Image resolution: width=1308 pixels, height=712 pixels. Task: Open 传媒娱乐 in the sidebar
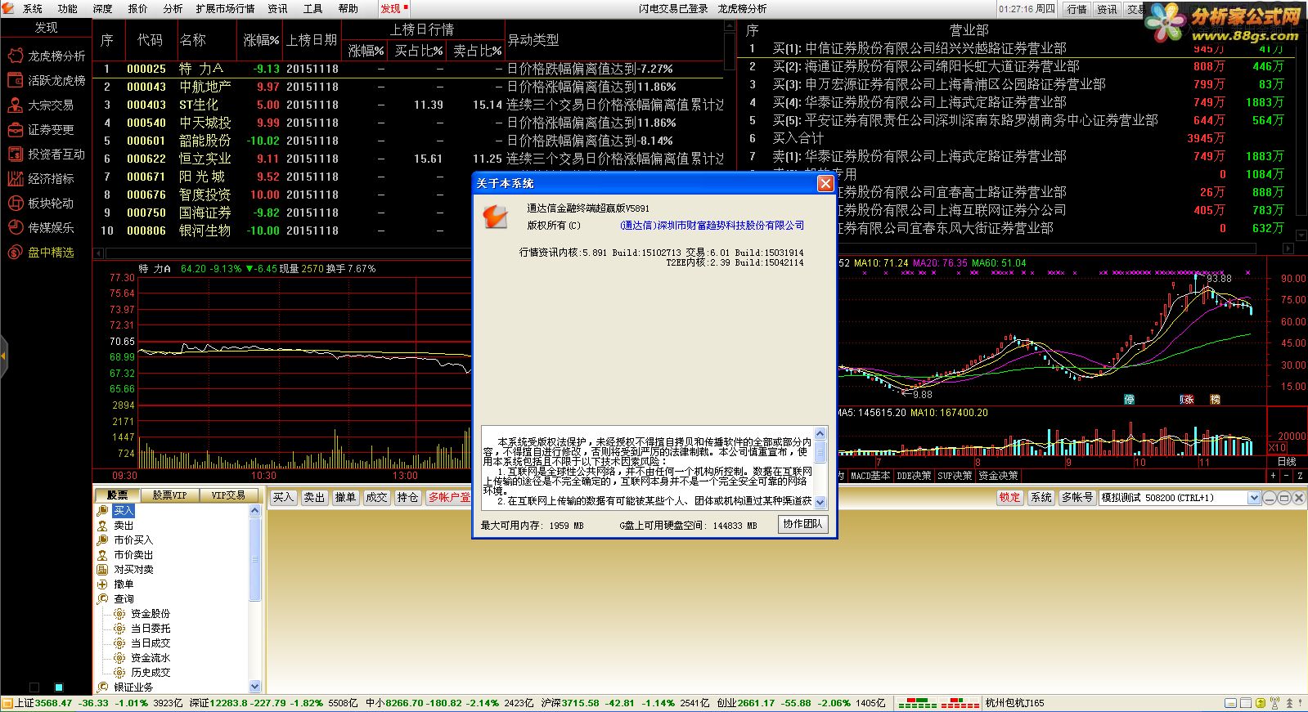click(x=41, y=227)
